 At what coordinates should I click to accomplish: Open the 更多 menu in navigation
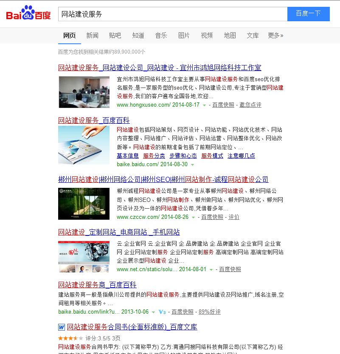tap(275, 36)
